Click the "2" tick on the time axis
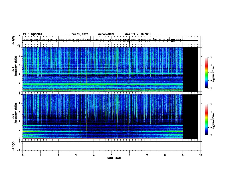Viewport: 226px width, 174px height. (58, 155)
